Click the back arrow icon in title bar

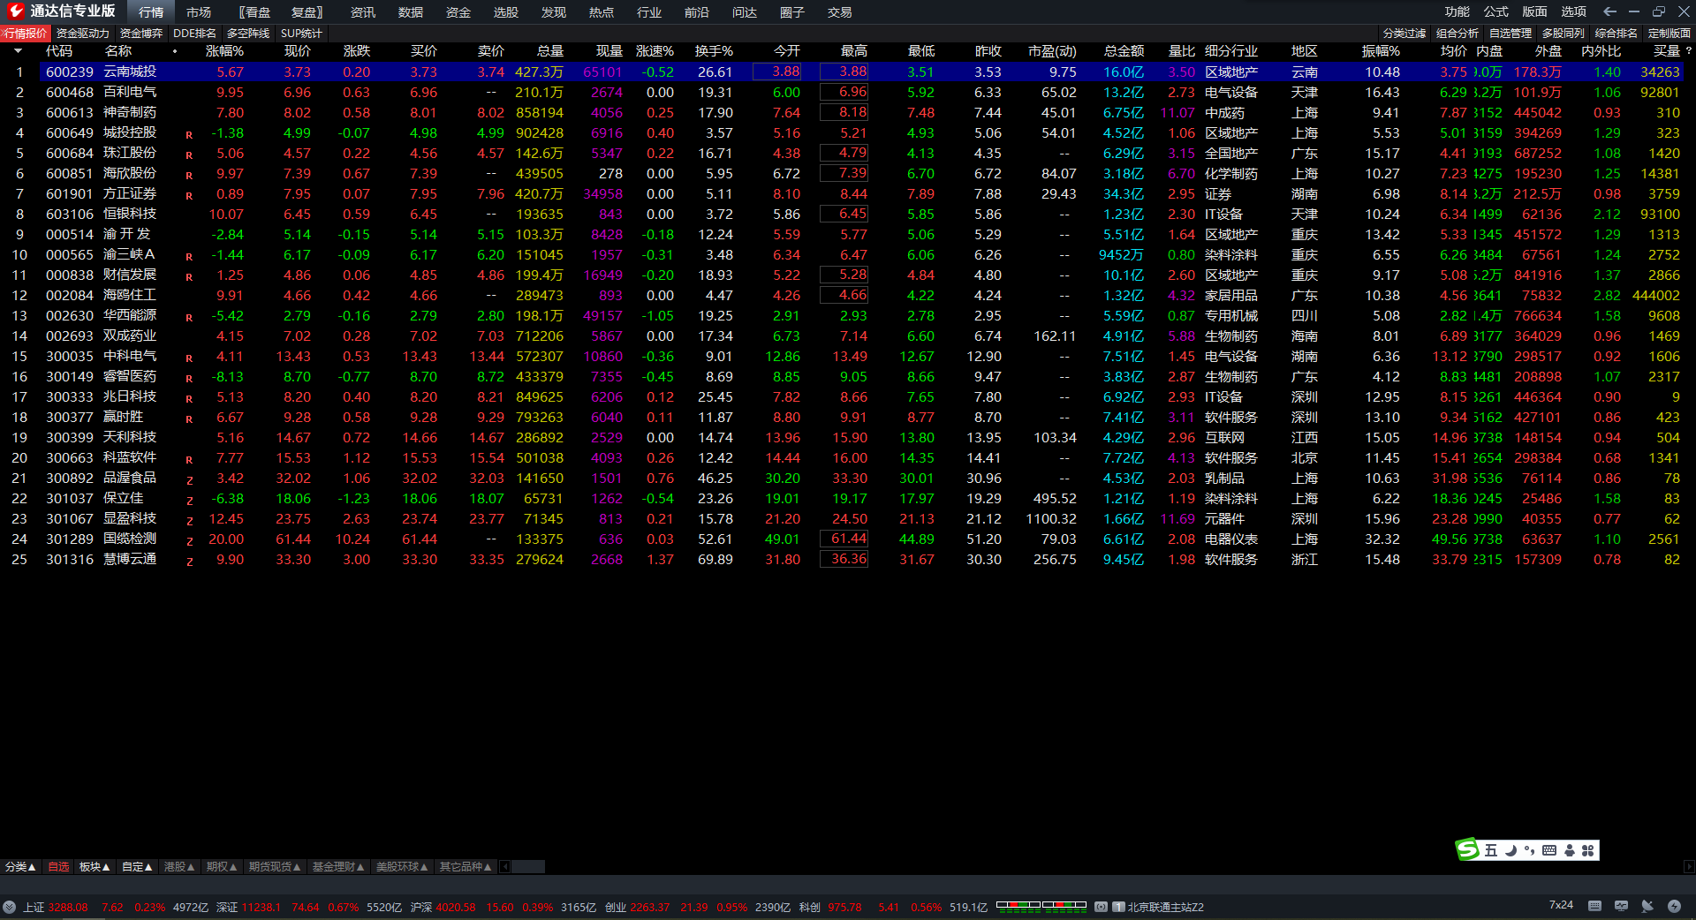tap(1609, 11)
